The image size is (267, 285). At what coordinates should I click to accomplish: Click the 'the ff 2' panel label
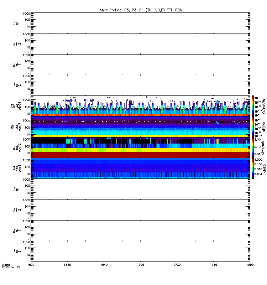click(x=17, y=210)
